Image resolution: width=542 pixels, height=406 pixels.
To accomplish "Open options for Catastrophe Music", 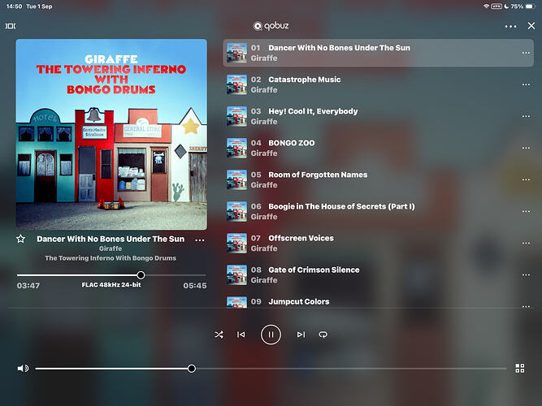I will tap(526, 84).
